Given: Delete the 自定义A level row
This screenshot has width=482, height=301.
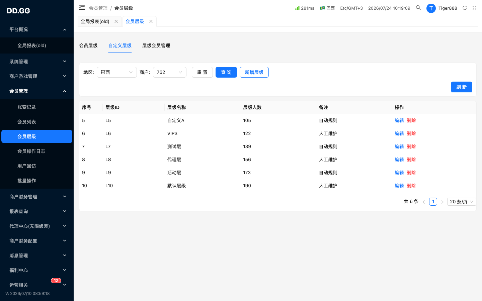Looking at the screenshot, I should point(411,120).
